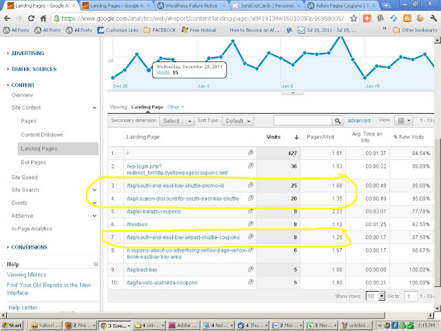Open the Secondary dimension Select dropdown
Image resolution: width=441 pixels, height=331 pixels.
point(176,121)
